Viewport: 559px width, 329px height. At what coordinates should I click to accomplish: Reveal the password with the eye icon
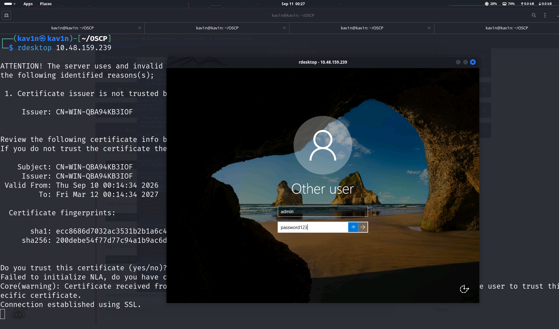pyautogui.click(x=353, y=227)
